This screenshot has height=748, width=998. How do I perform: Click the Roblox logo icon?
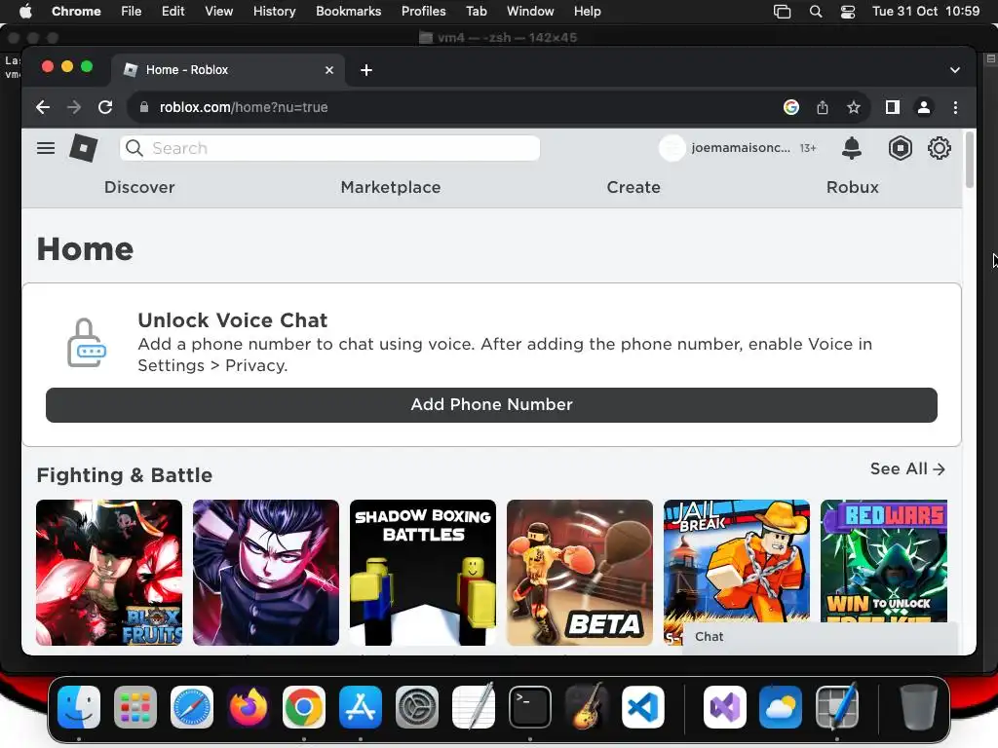tap(84, 148)
